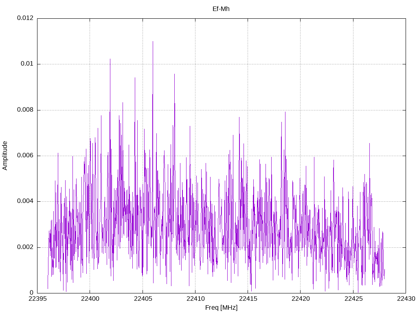Screen dimensions: 417x313
Task: Click x-axis tick label 22420
Action: click(301, 299)
